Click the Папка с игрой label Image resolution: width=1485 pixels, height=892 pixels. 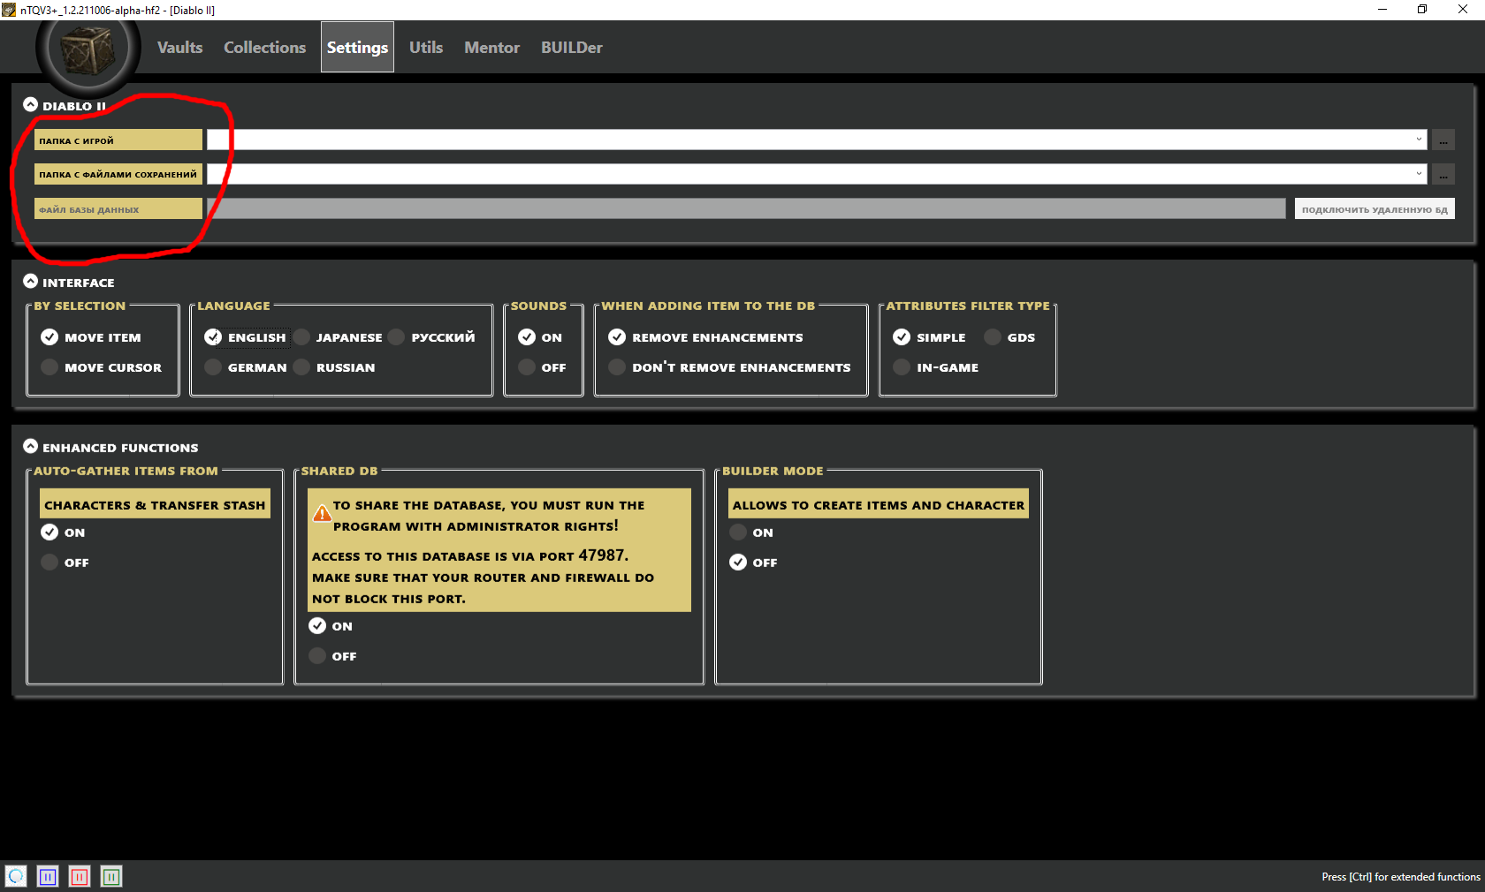pyautogui.click(x=118, y=140)
